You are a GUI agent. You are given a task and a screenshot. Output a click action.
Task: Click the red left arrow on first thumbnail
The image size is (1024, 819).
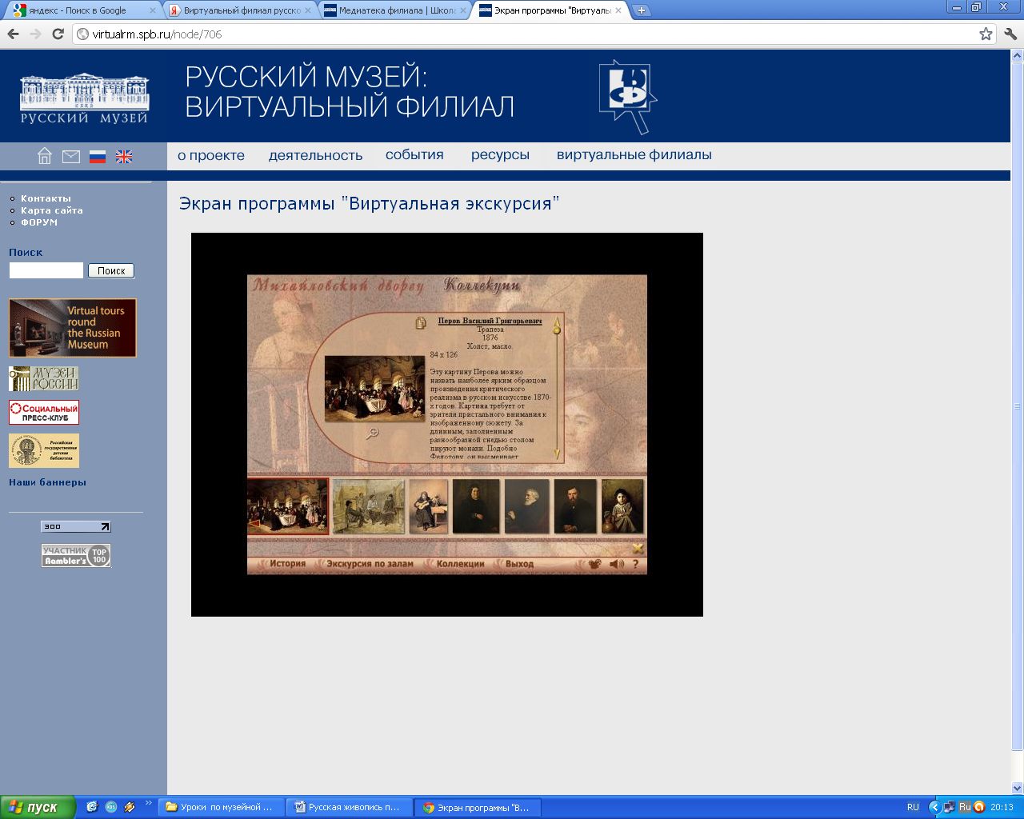coord(255,524)
